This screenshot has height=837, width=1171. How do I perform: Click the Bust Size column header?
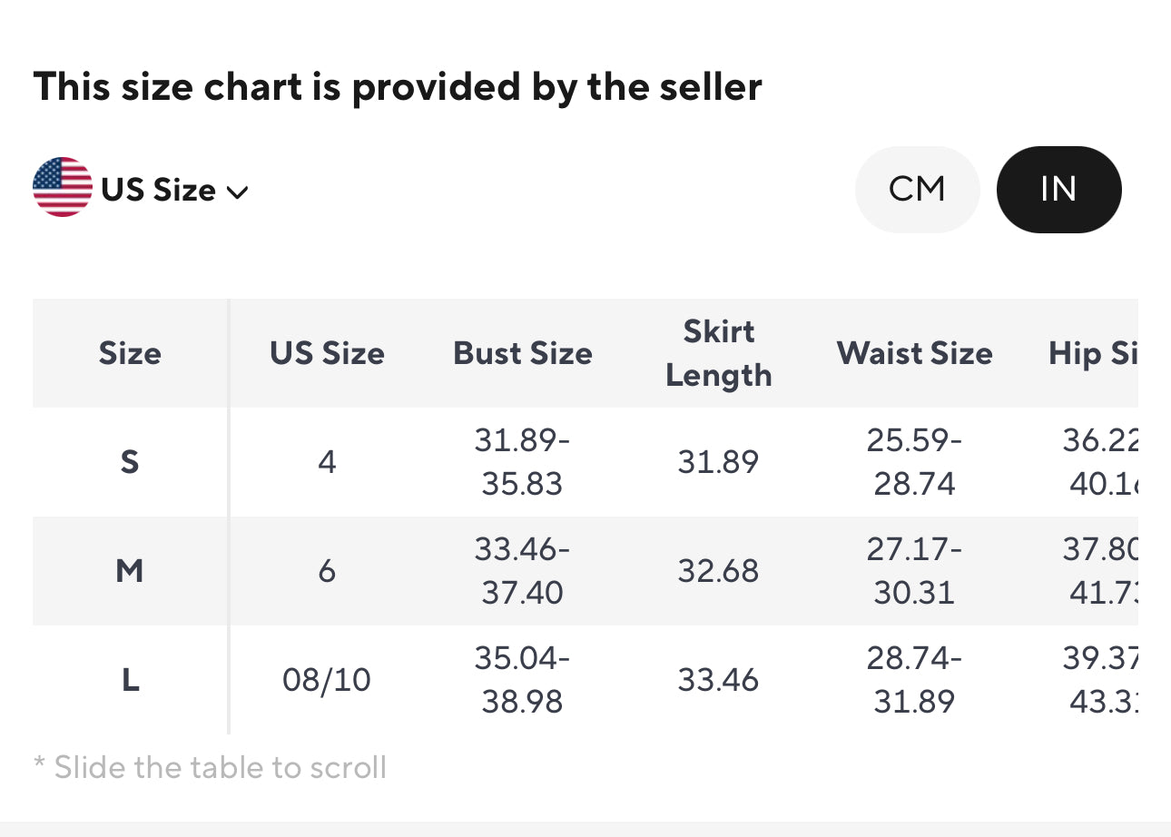pyautogui.click(x=523, y=353)
